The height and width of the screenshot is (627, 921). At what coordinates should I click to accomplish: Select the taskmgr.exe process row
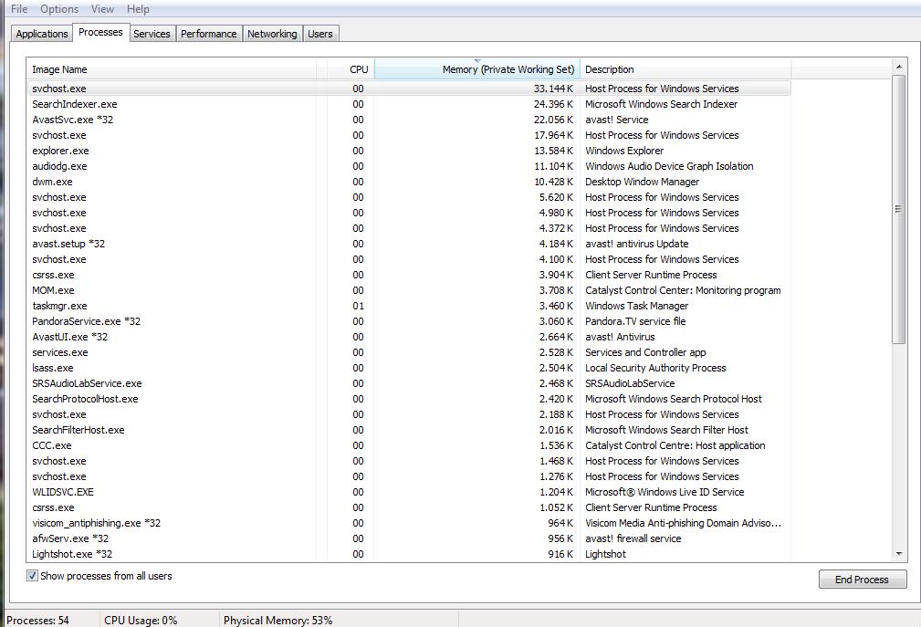click(x=409, y=306)
